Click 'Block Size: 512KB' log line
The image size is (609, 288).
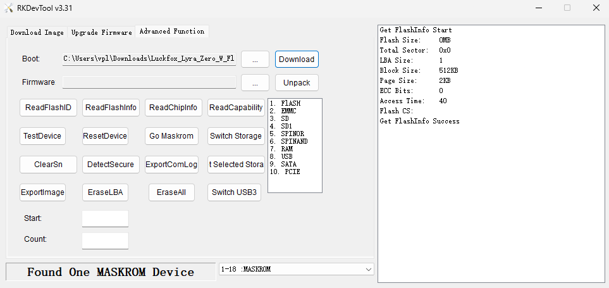[419, 70]
